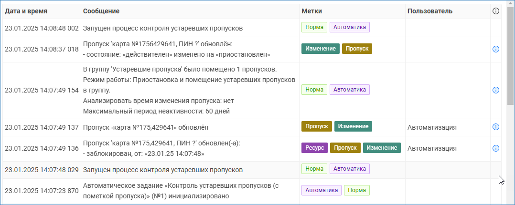Open details for the 14:08:37 018 entry
The image size is (515, 205).
(495, 49)
